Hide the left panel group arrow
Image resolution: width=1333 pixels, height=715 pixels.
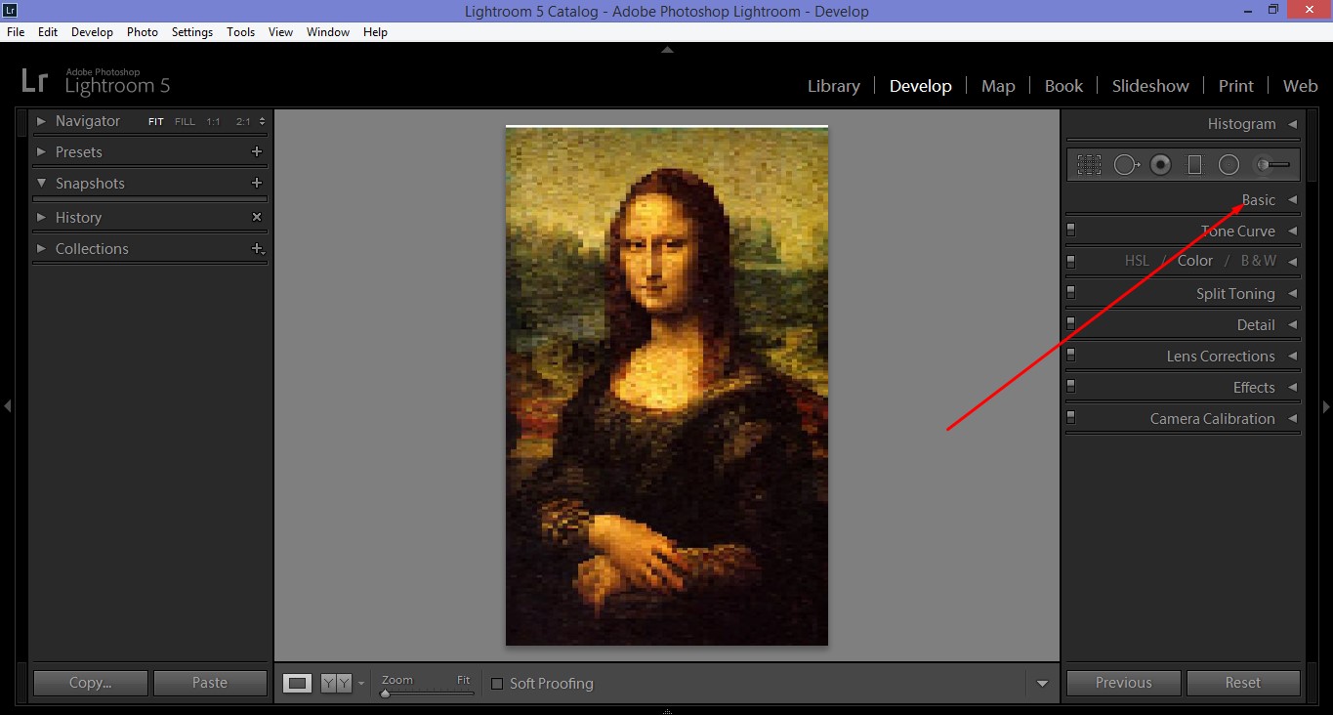7,405
